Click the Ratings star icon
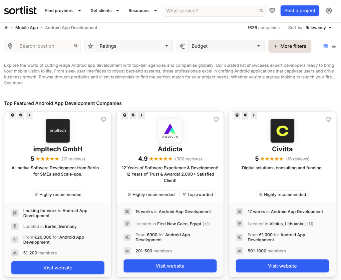 click(91, 46)
